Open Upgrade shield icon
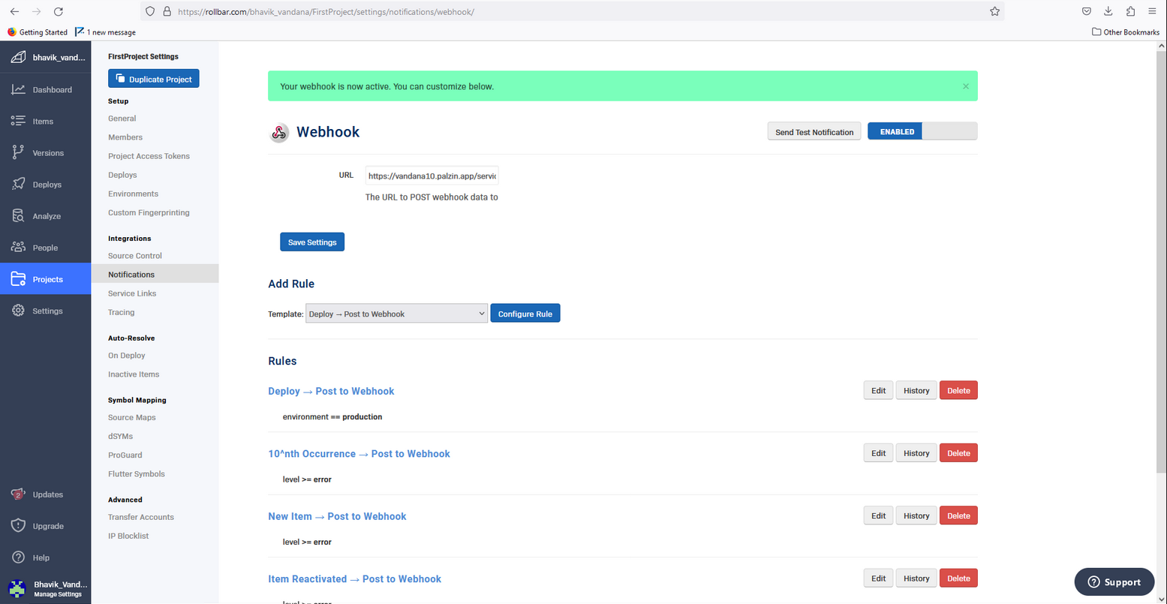 (18, 526)
